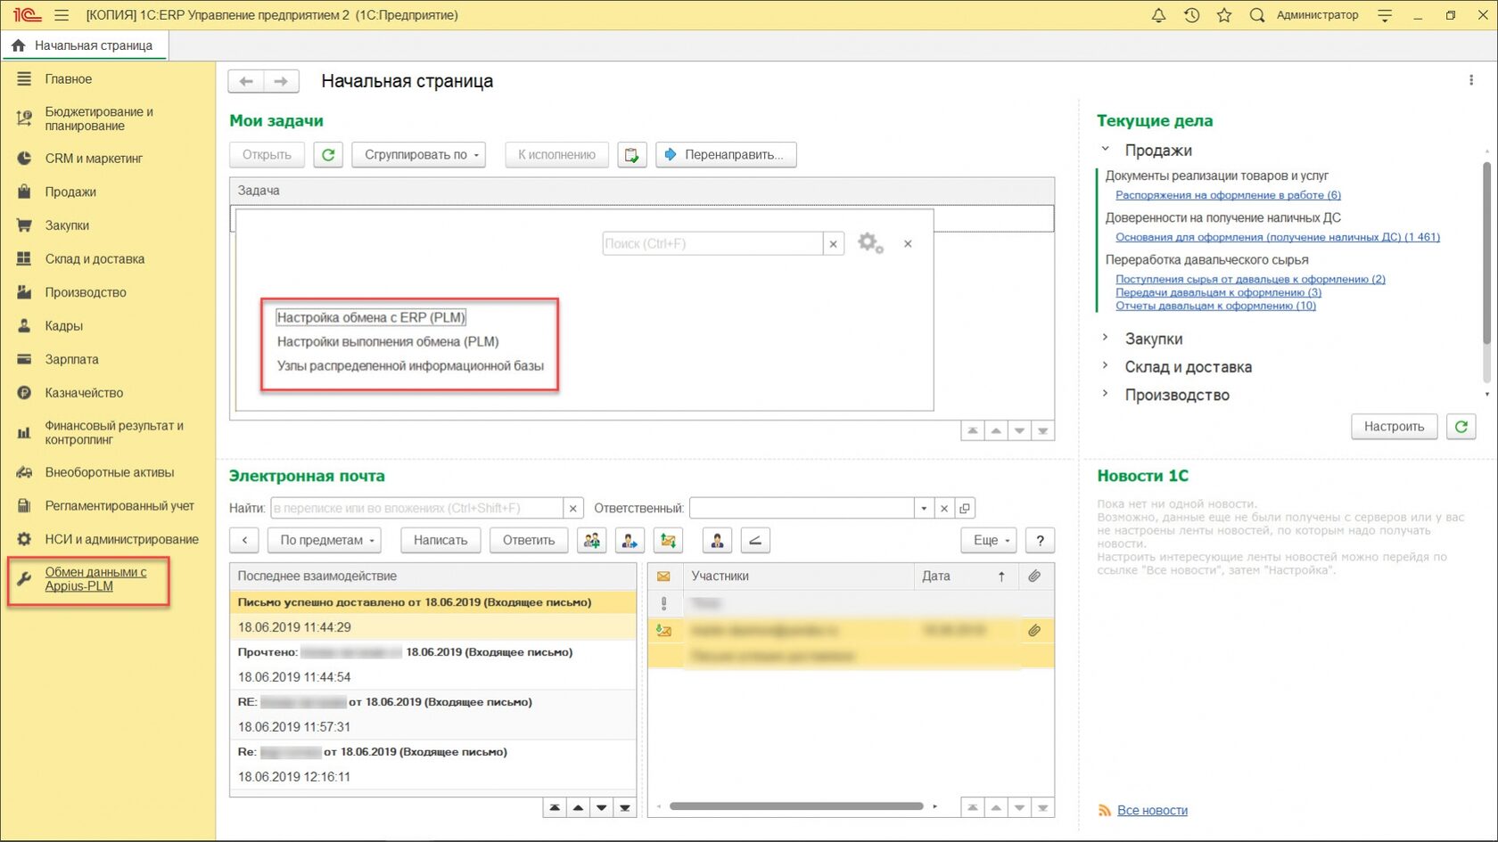Image resolution: width=1498 pixels, height=842 pixels.
Task: Click the two-people-with-plus email toolbar icon
Action: pos(592,540)
